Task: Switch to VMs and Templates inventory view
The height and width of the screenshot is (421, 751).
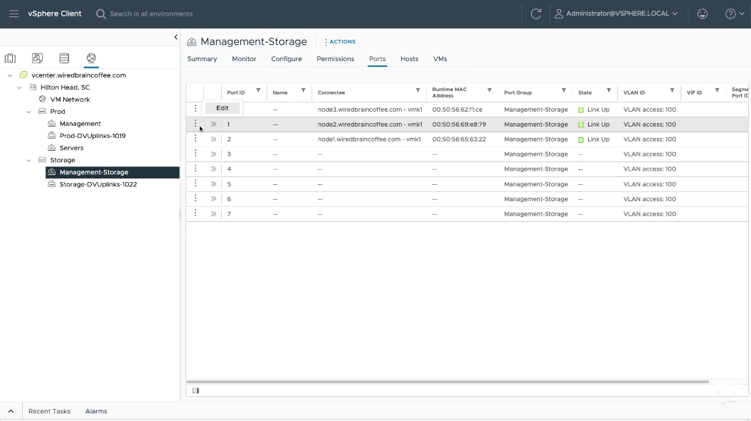Action: click(37, 58)
